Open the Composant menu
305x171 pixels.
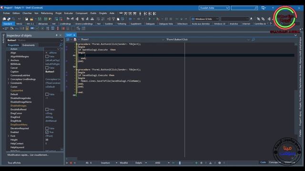81,13
